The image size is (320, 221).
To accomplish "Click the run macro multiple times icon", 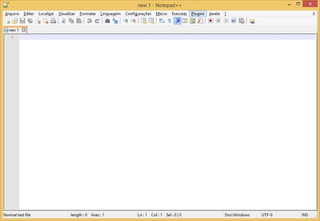I will tap(234, 21).
